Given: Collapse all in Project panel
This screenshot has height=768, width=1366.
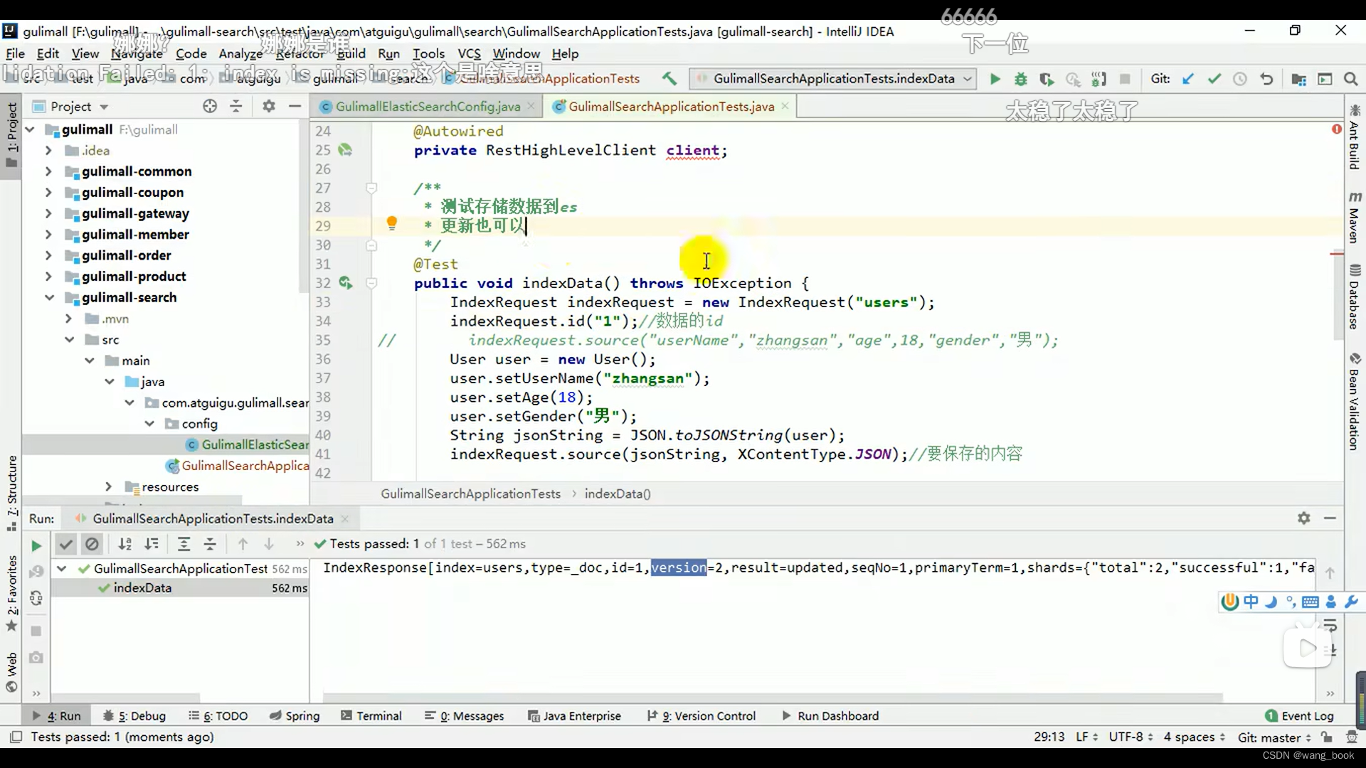Looking at the screenshot, I should click(236, 106).
